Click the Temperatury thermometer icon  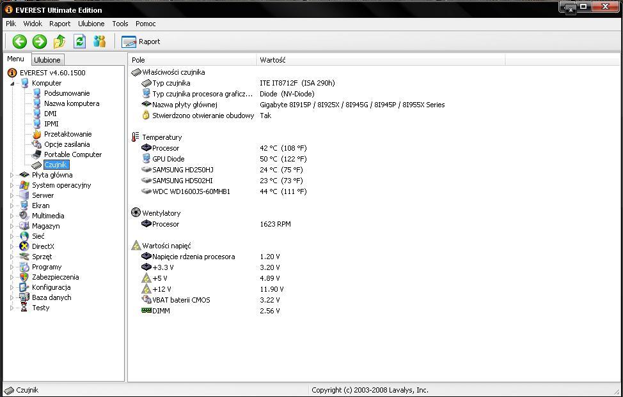[136, 137]
